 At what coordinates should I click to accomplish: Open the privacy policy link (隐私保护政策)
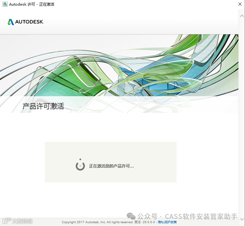click(x=167, y=222)
